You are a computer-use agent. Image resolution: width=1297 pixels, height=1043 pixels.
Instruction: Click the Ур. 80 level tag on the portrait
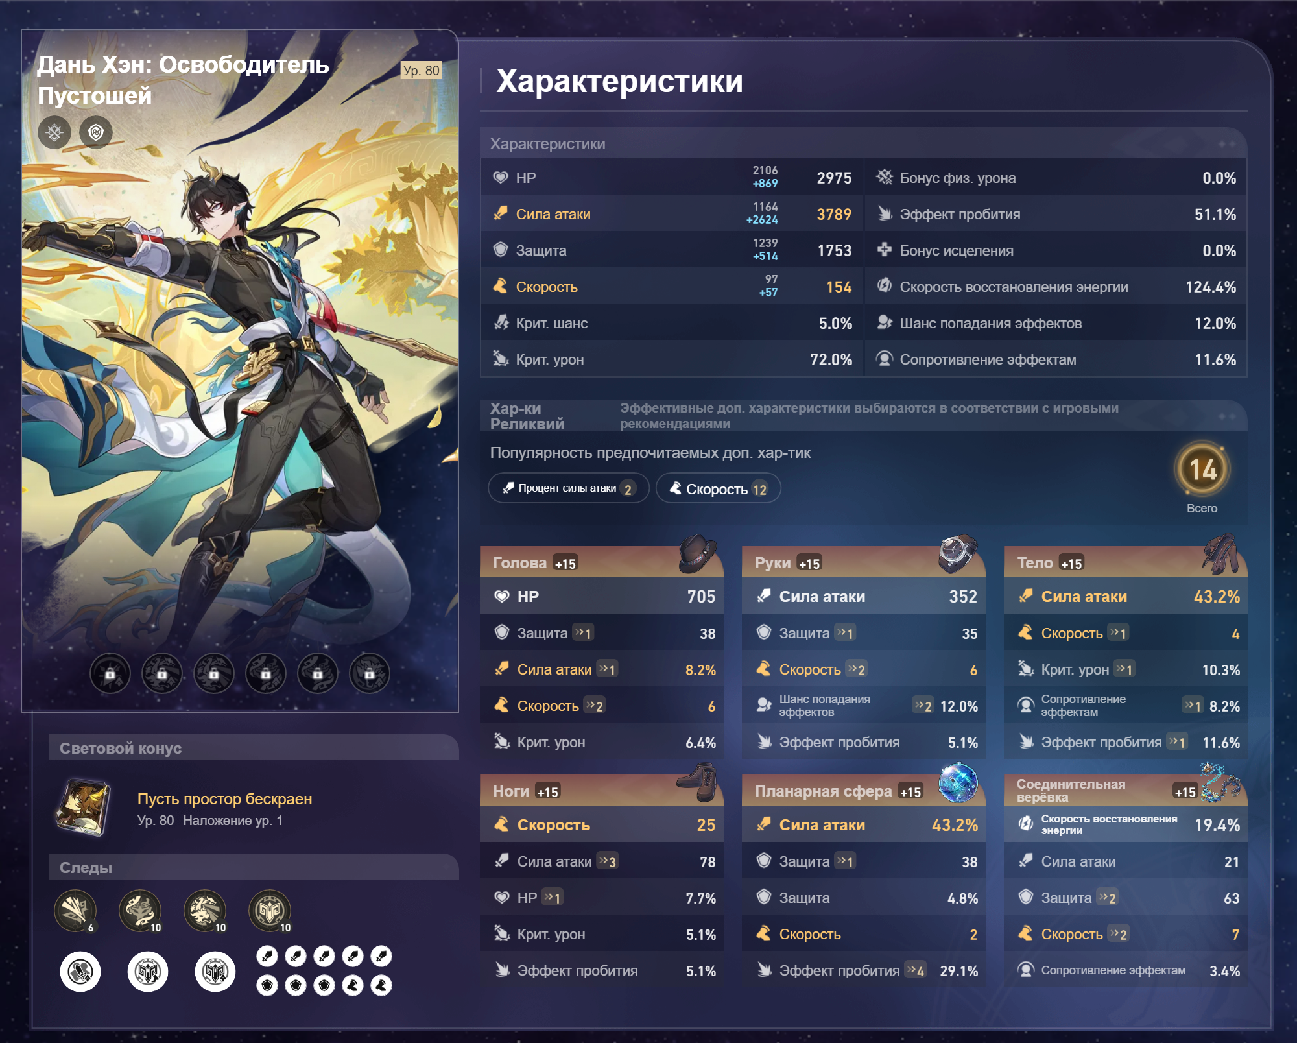(x=422, y=70)
